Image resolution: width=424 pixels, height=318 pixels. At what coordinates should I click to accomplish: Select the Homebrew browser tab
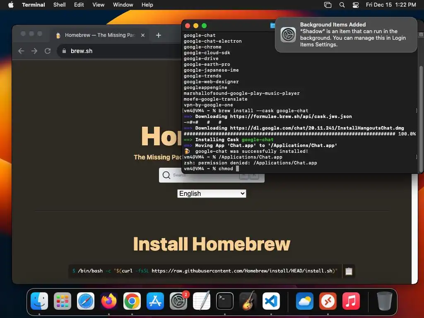pos(99,35)
